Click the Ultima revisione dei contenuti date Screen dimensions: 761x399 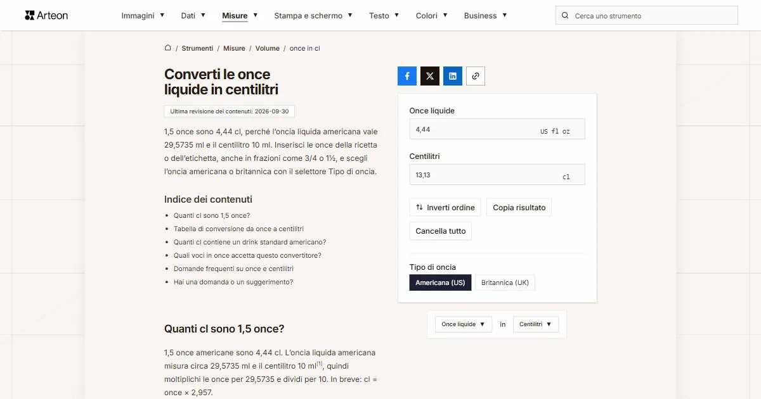230,111
